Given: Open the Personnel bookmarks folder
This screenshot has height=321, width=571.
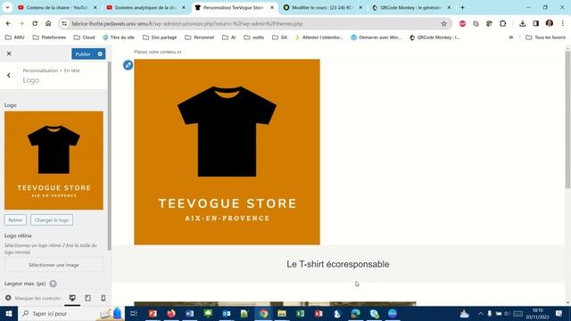Looking at the screenshot, I should pos(200,37).
